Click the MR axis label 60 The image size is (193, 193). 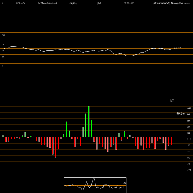(x=188, y=121)
